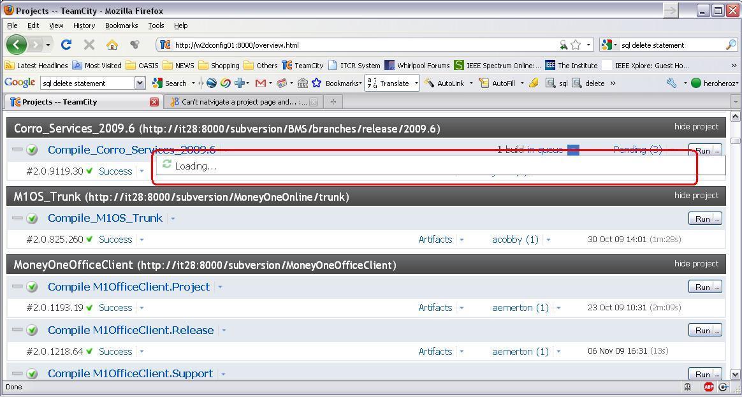742x397 pixels.
Task: Open the Bookmarks menu
Action: click(x=122, y=25)
